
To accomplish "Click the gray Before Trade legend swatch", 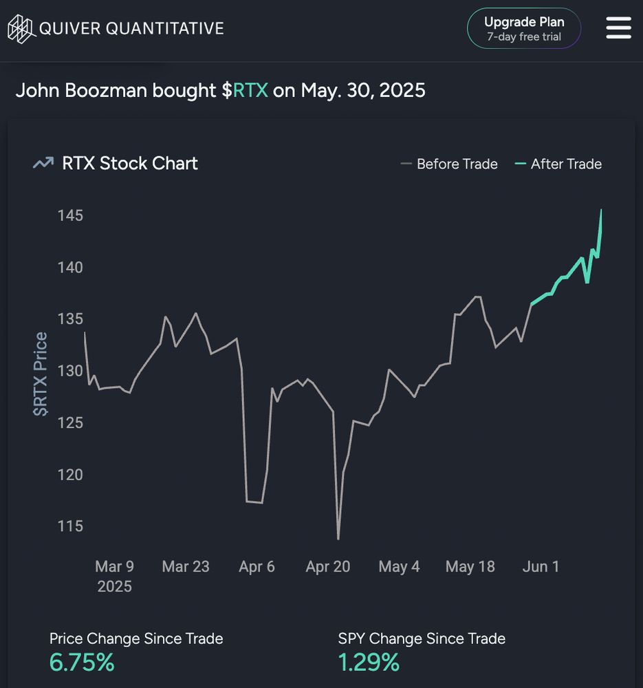I will coord(406,164).
